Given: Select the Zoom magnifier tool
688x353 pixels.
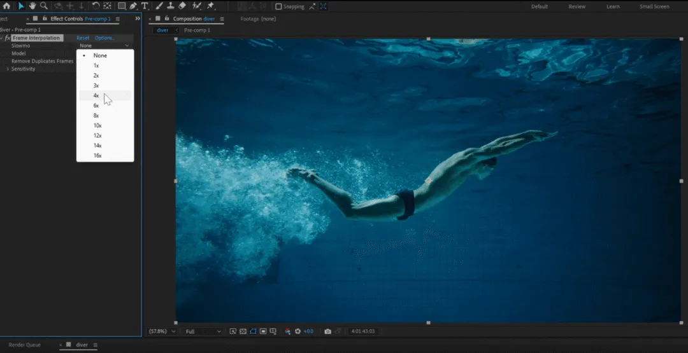Looking at the screenshot, I should tap(44, 6).
